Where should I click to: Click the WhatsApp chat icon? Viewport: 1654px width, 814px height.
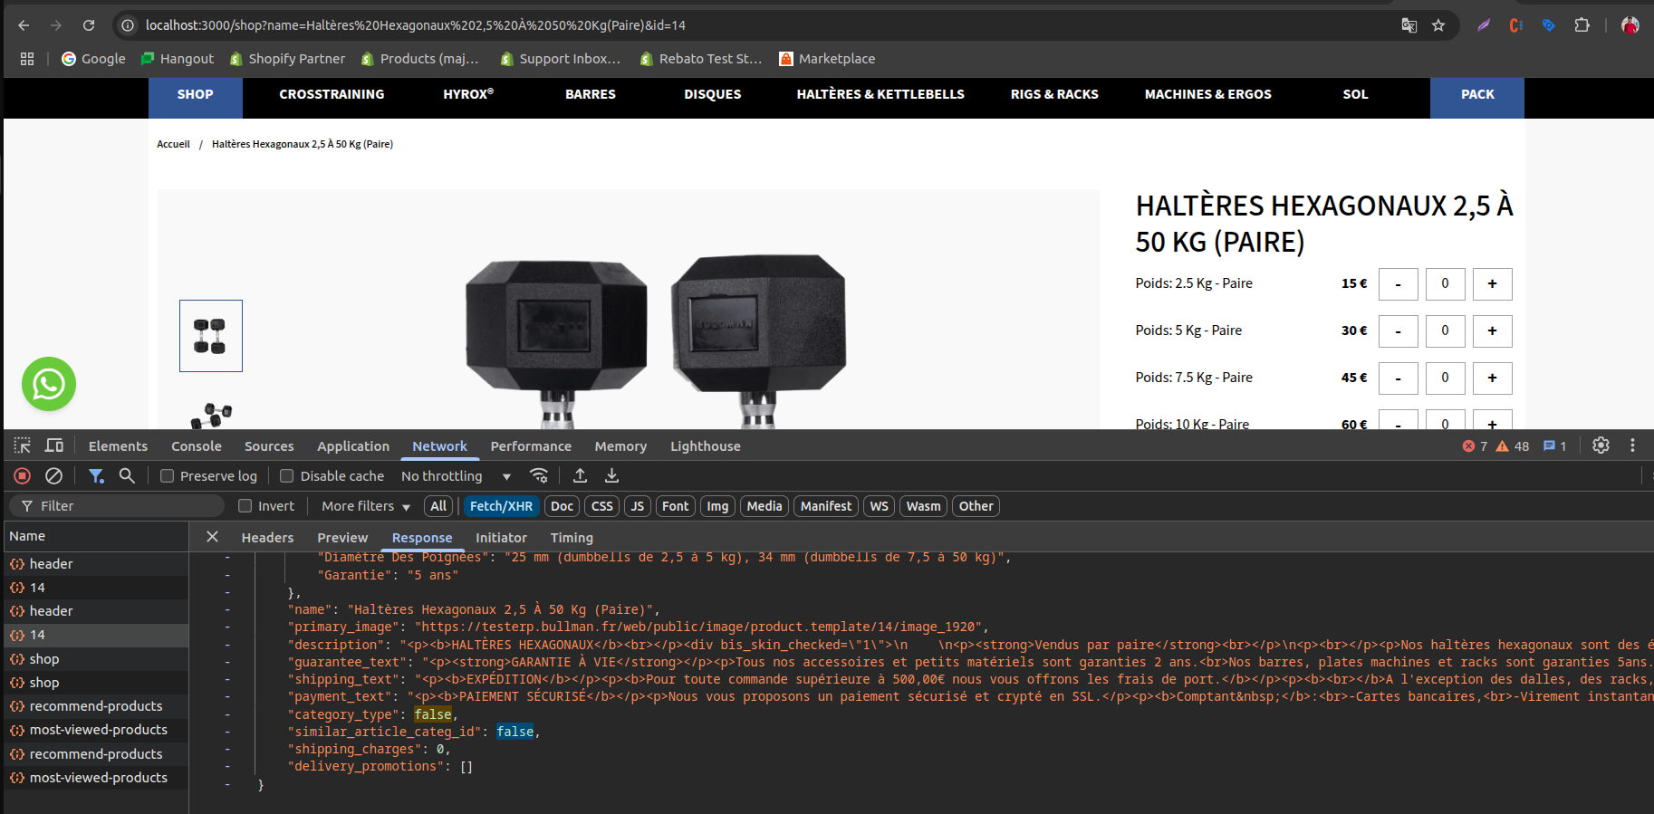49,384
